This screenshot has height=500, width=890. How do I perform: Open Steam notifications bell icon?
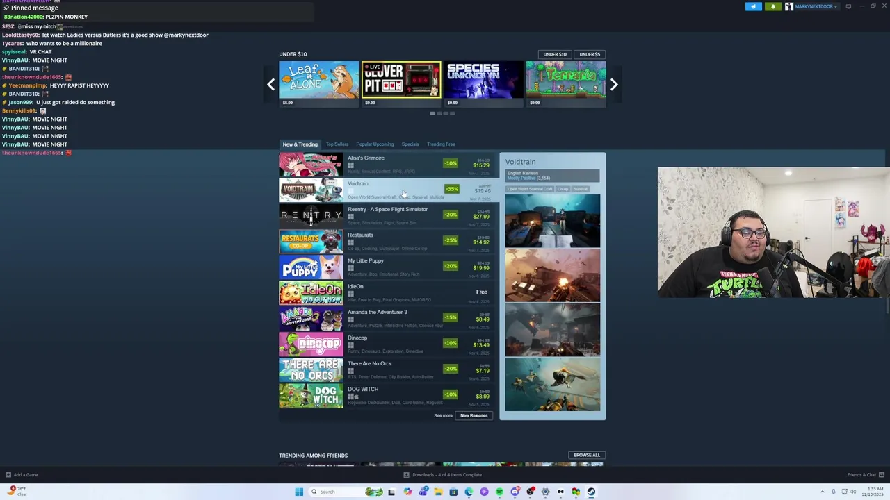coord(772,6)
